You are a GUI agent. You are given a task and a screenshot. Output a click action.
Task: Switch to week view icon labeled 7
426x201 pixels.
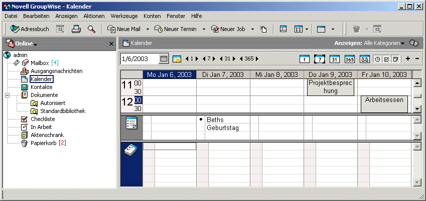[x=320, y=59]
